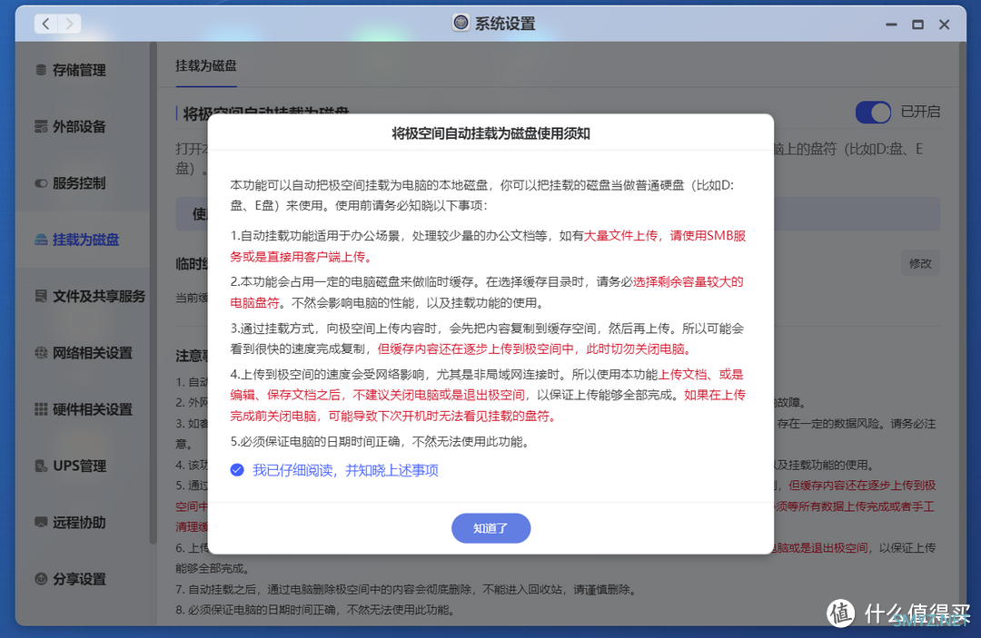Image resolution: width=981 pixels, height=638 pixels.
Task: Click 我已仔细阅读，并知晓上述事项 label text
Action: 345,470
